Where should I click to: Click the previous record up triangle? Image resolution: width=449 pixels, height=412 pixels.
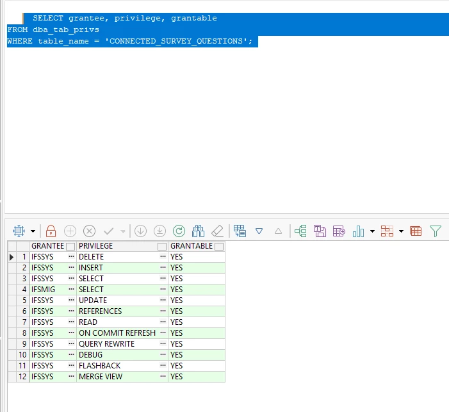(x=279, y=231)
